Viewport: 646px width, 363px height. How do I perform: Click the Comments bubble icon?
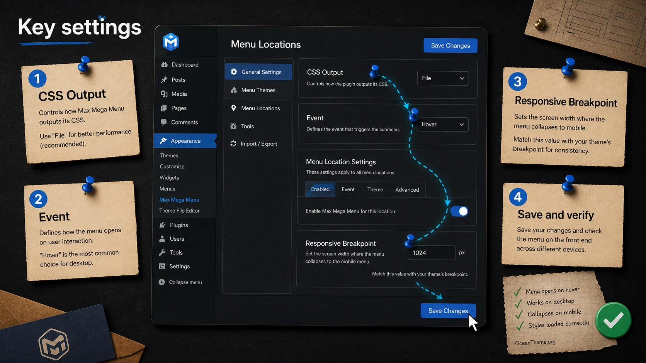pyautogui.click(x=164, y=122)
